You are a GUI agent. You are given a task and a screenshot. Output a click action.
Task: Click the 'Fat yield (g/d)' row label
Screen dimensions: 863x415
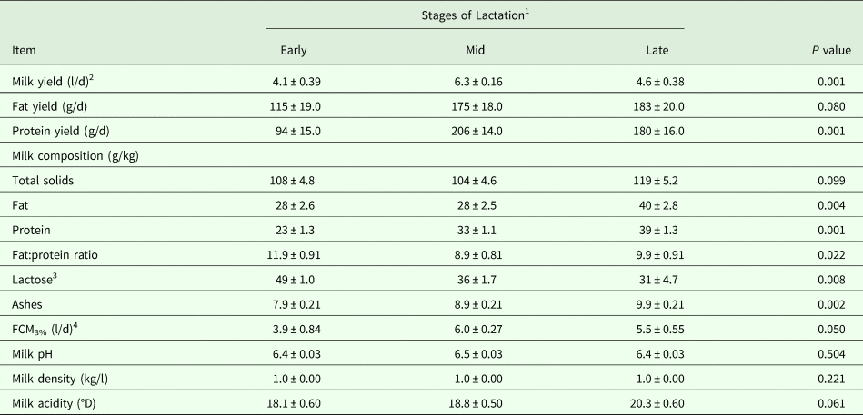point(51,106)
